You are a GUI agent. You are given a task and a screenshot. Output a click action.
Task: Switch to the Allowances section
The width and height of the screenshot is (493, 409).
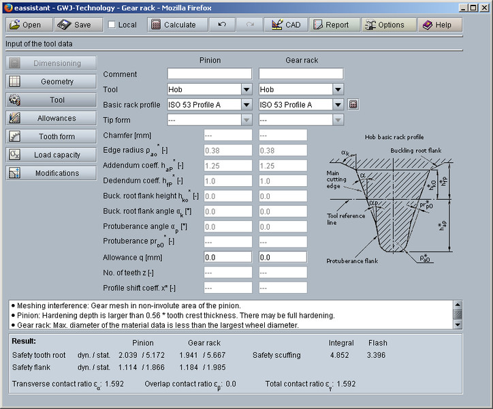[51, 119]
